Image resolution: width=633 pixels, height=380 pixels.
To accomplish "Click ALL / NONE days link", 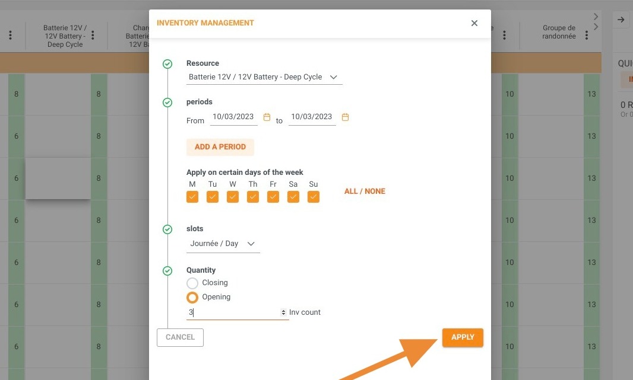I will 365,191.
